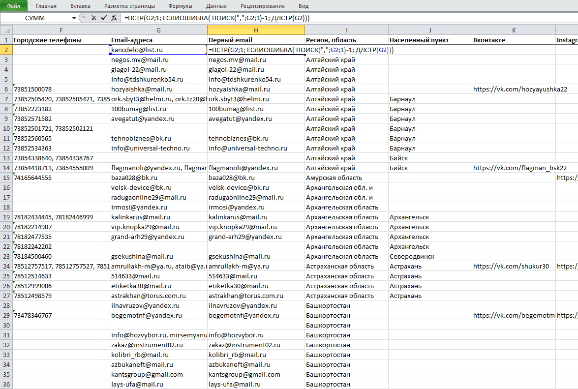Select cell 73852501721, 73852502121
578x389 pixels.
pyautogui.click(x=61, y=128)
